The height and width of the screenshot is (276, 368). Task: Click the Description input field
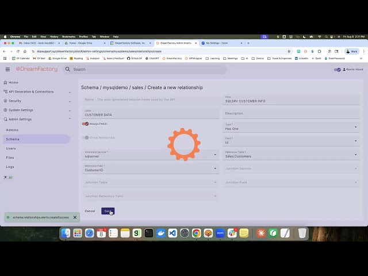pos(291,113)
